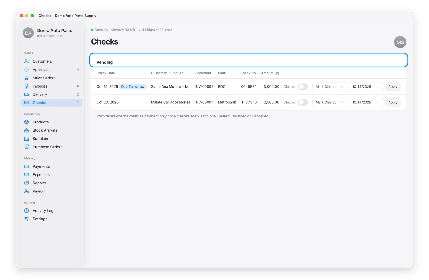Go to Sales Orders section
The height and width of the screenshot is (280, 429).
point(51,78)
